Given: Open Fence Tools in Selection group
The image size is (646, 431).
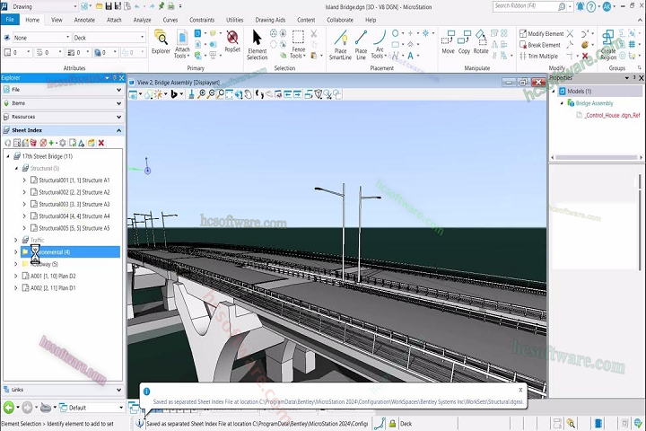Looking at the screenshot, I should (x=298, y=44).
